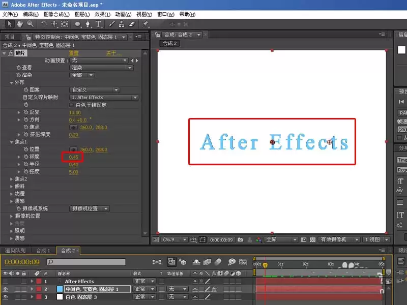Click the 0.45 depth value
Image resolution: width=407 pixels, height=305 pixels.
73,157
